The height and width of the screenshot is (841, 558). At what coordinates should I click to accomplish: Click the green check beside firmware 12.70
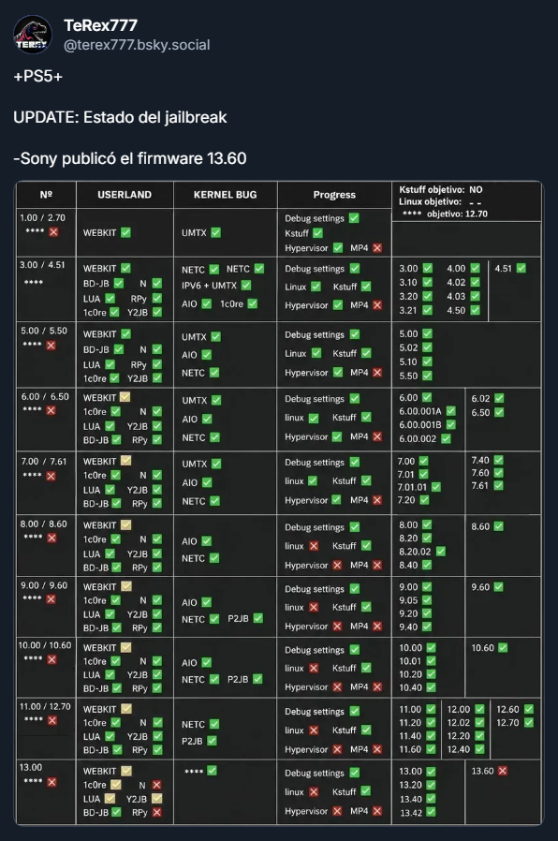529,722
